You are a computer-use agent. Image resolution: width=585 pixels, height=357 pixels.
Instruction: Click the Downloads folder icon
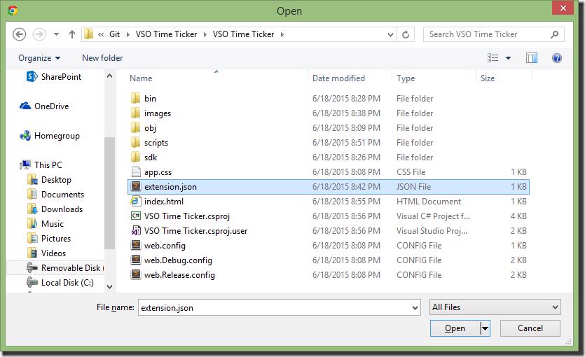(x=32, y=209)
